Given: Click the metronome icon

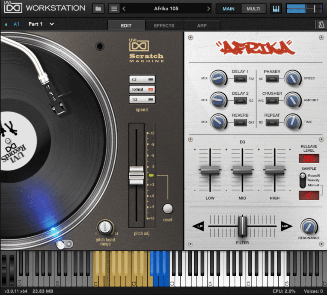Looking at the screenshot, I should (x=321, y=25).
